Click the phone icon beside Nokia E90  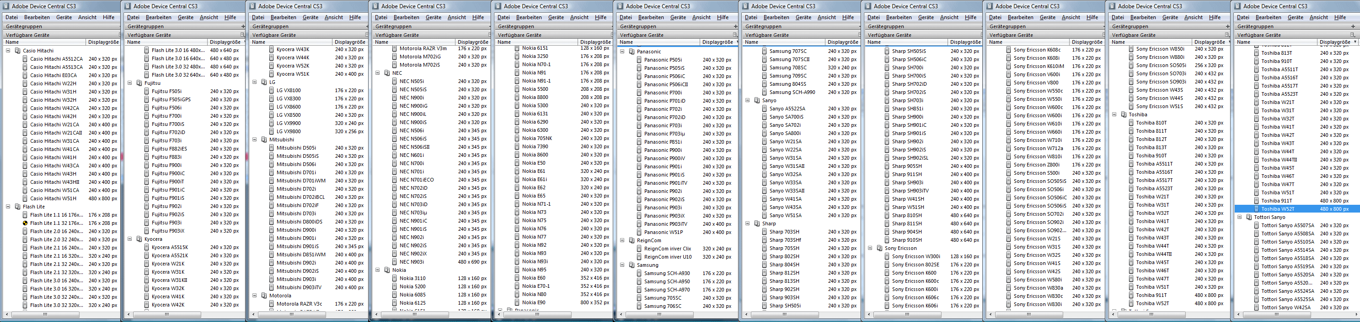(x=517, y=302)
